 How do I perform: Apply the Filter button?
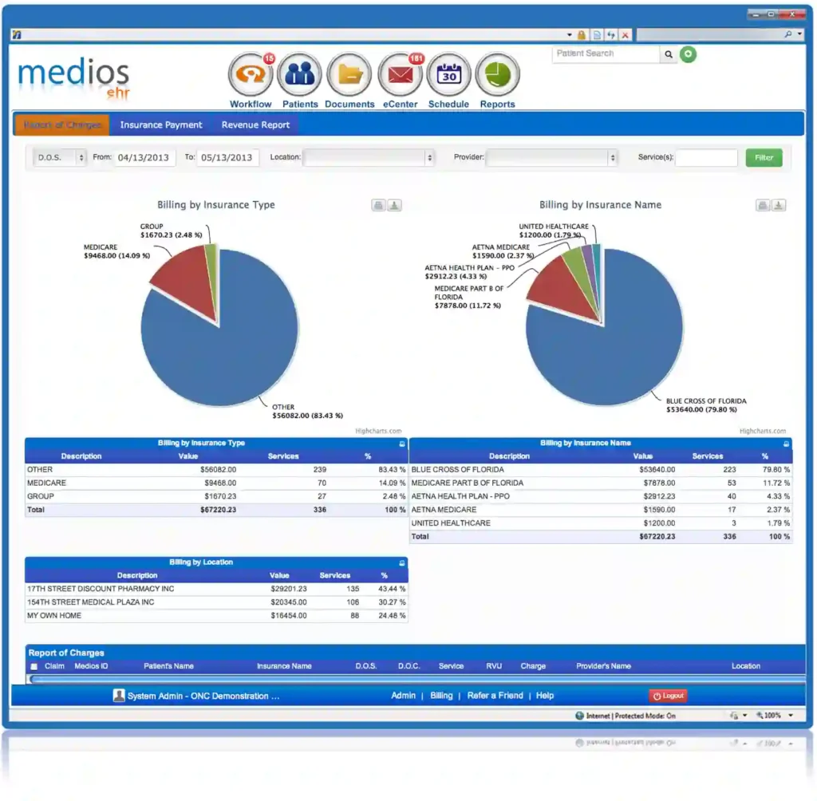[764, 157]
